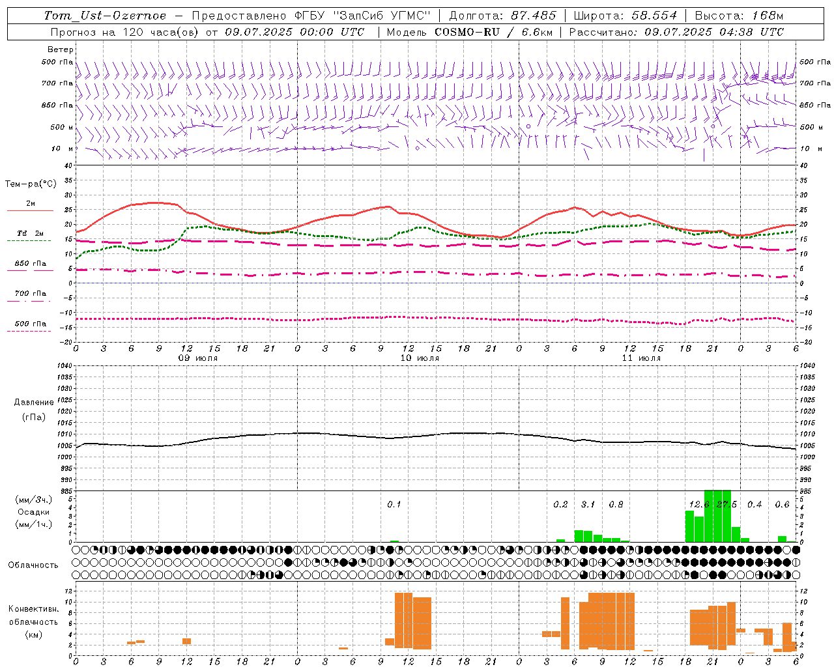834x667 pixels.
Task: Click the solid "2м" temperature legend entry
Action: tap(31, 204)
